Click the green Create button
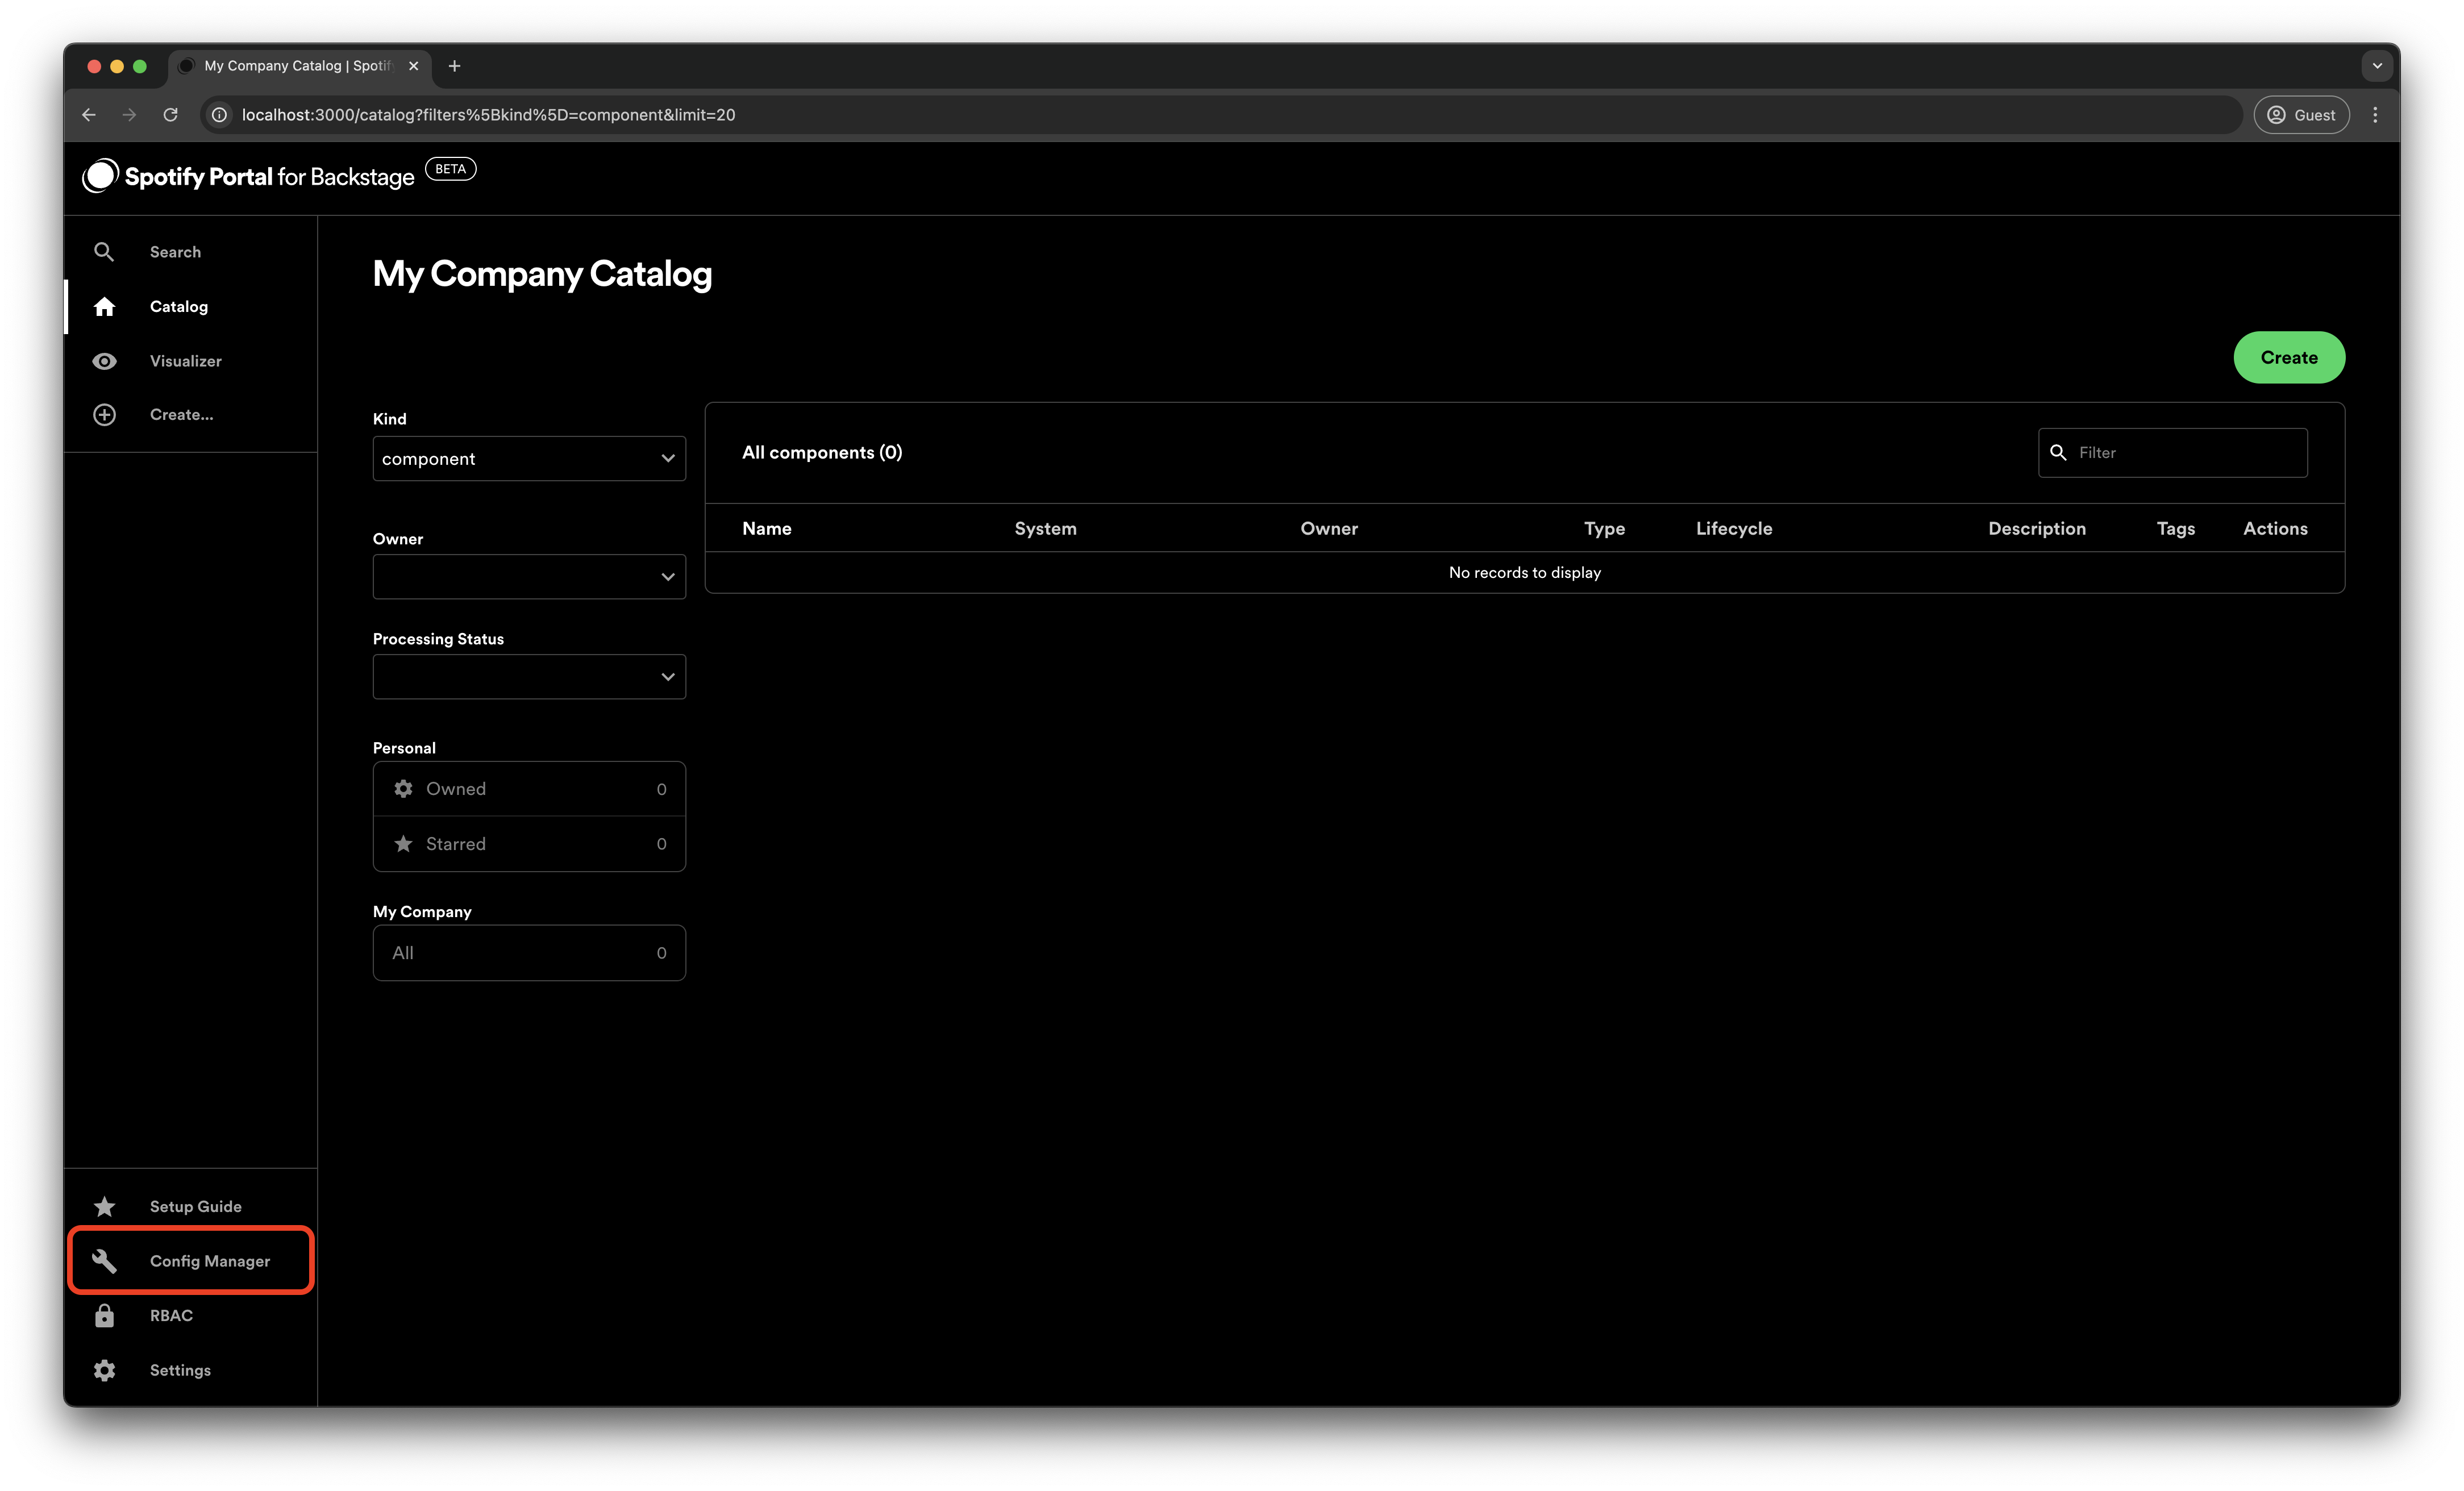Image resolution: width=2464 pixels, height=1491 pixels. tap(2288, 358)
